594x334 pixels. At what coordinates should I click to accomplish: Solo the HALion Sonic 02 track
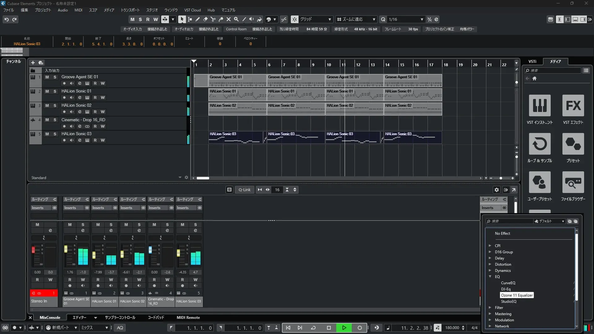[x=55, y=105]
